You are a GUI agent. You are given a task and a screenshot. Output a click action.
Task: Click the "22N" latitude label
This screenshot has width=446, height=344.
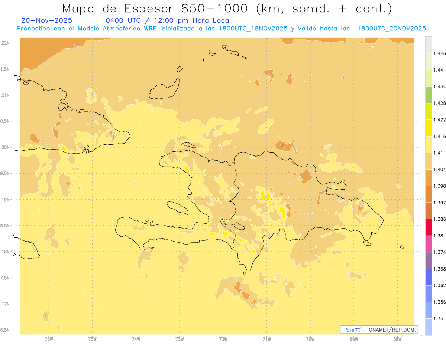point(6,43)
